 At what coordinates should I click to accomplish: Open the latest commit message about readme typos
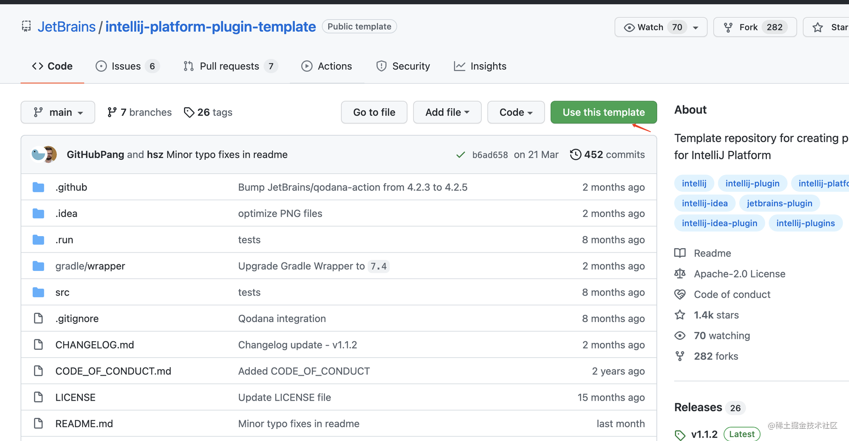(227, 155)
